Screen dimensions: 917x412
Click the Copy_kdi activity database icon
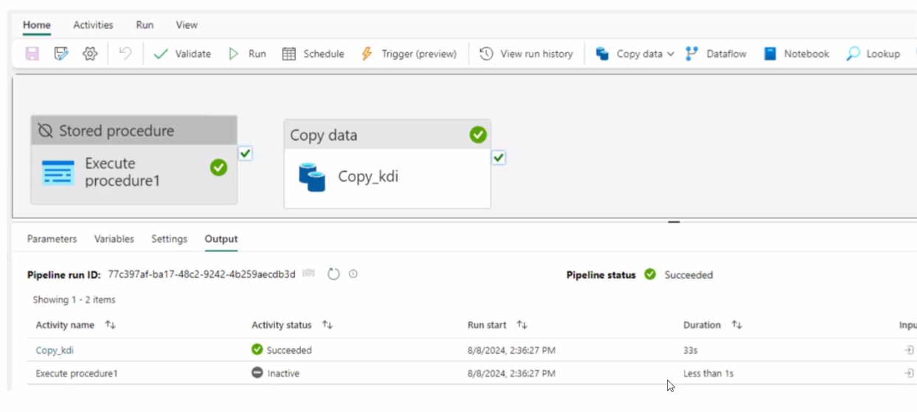311,177
